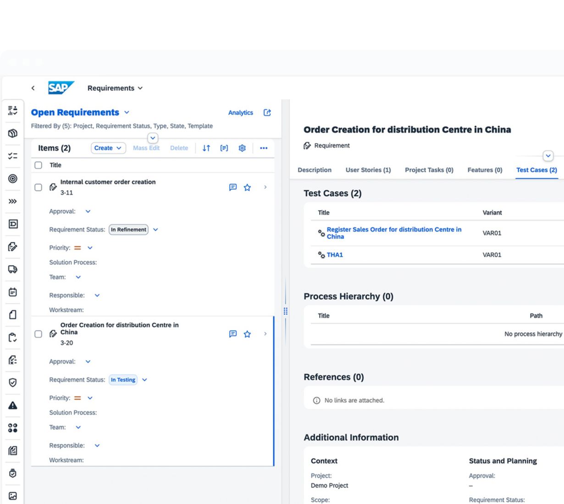Star the Internal customer order creation item
564x504 pixels.
(x=247, y=187)
